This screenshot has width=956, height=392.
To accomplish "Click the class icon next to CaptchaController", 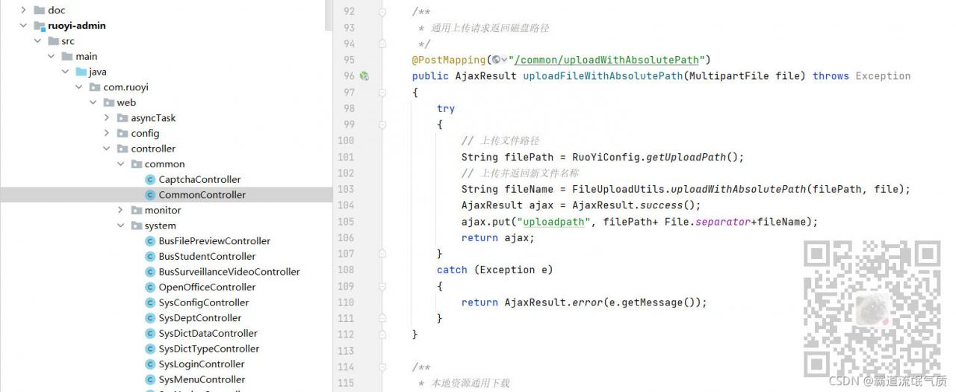I will 150,179.
